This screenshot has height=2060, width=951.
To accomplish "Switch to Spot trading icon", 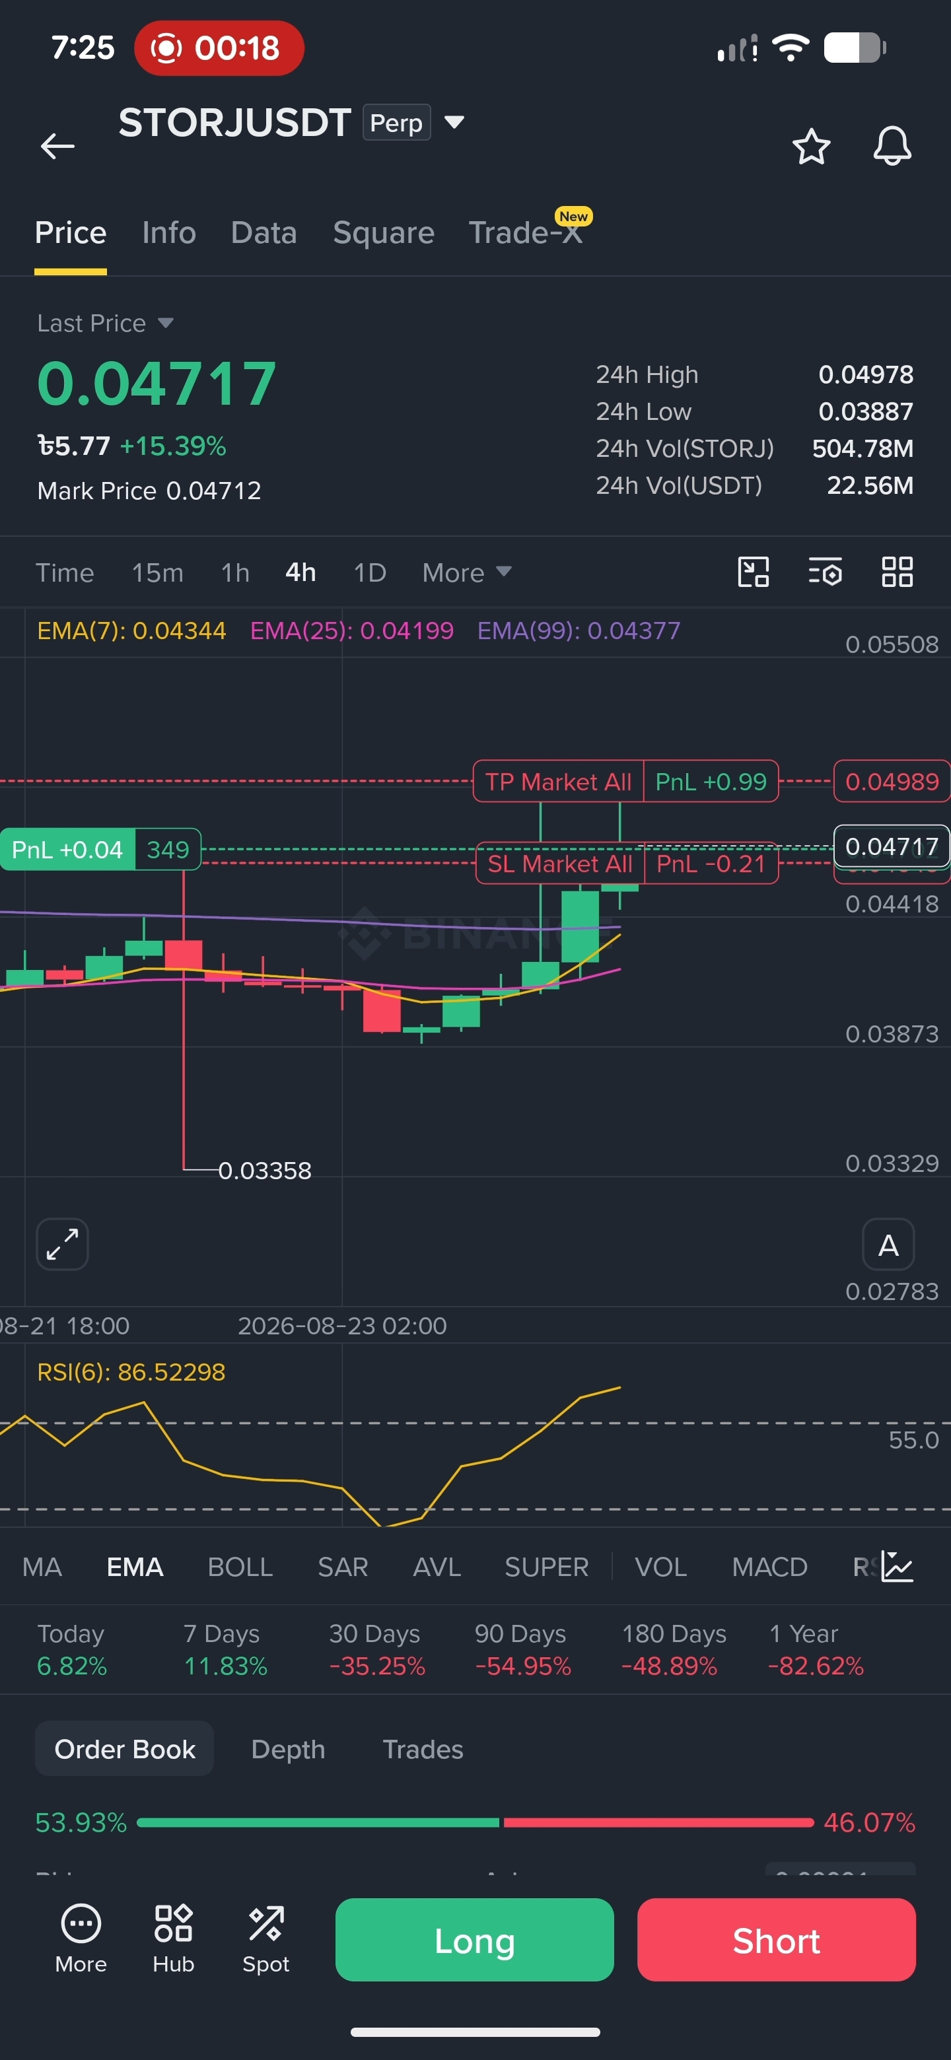I will [265, 1939].
